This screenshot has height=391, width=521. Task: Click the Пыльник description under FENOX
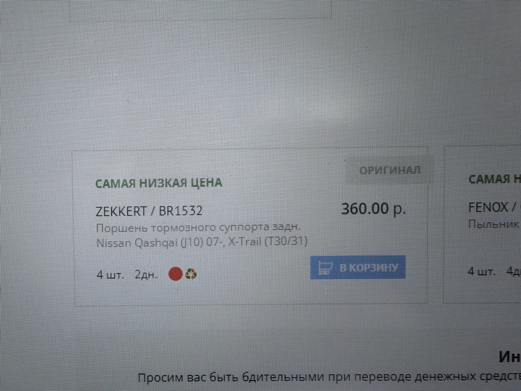point(494,225)
